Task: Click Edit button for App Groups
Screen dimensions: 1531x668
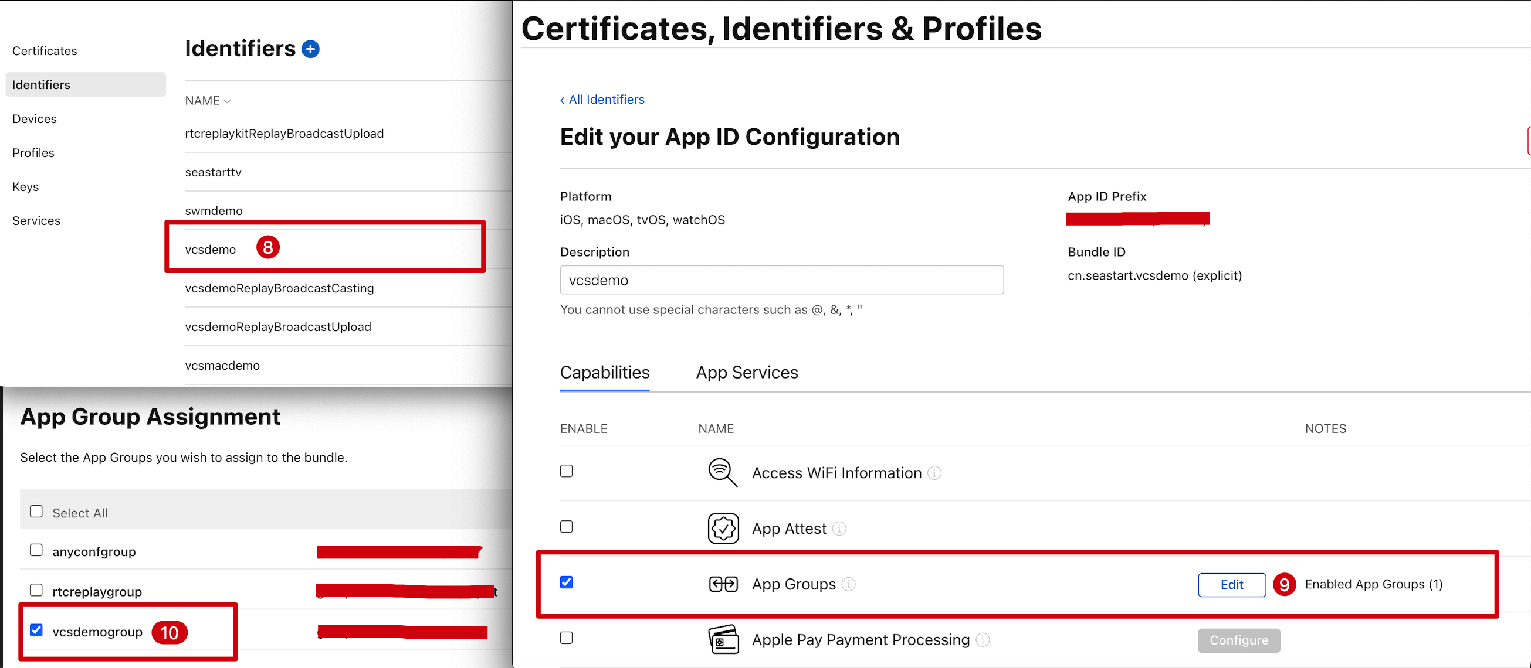Action: pos(1231,585)
